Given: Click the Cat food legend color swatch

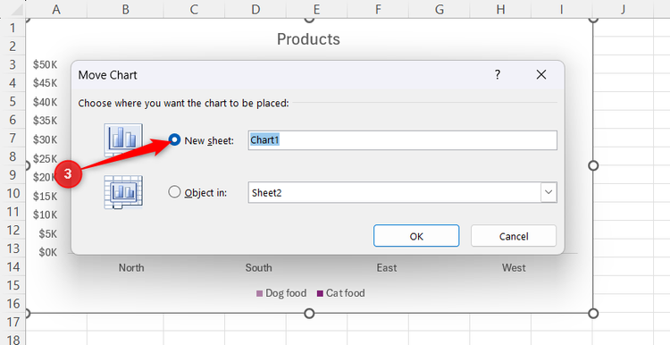Looking at the screenshot, I should (320, 293).
